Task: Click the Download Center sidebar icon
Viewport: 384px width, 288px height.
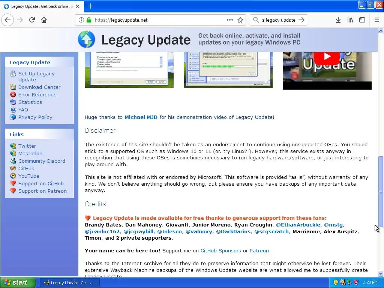Action: point(13,87)
